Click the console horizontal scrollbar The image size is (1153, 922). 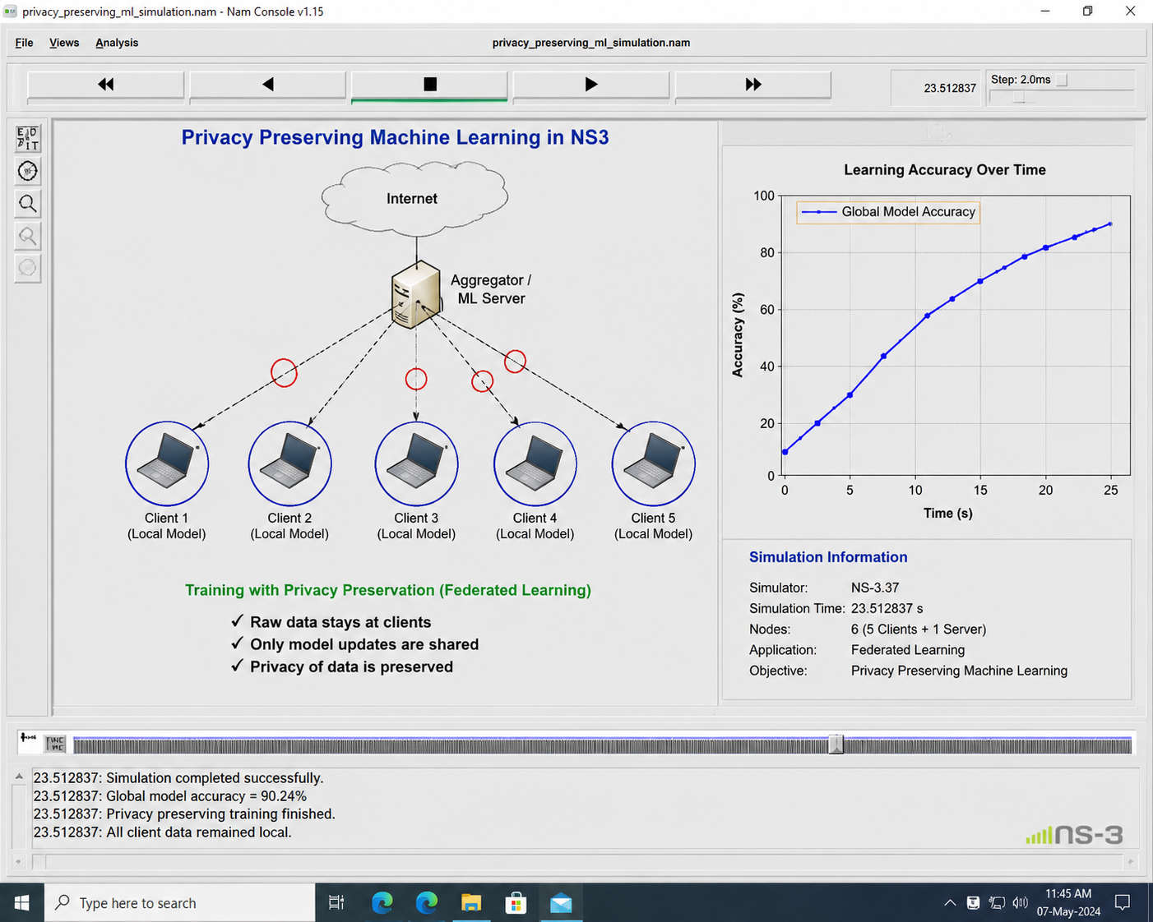pyautogui.click(x=584, y=861)
